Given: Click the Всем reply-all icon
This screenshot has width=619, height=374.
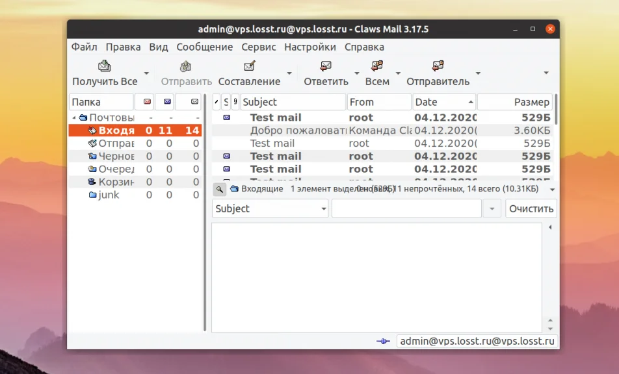Looking at the screenshot, I should click(x=377, y=66).
